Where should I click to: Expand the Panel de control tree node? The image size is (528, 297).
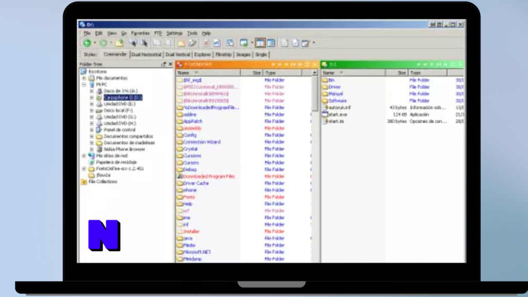click(92, 130)
